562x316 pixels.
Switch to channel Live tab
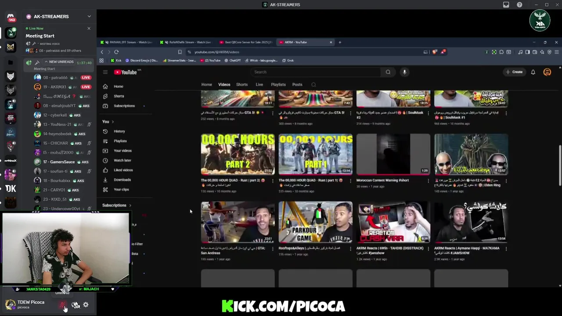click(259, 84)
